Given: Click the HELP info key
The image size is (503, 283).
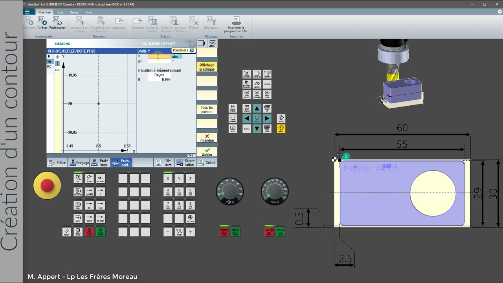Looking at the screenshot, I should (233, 129).
